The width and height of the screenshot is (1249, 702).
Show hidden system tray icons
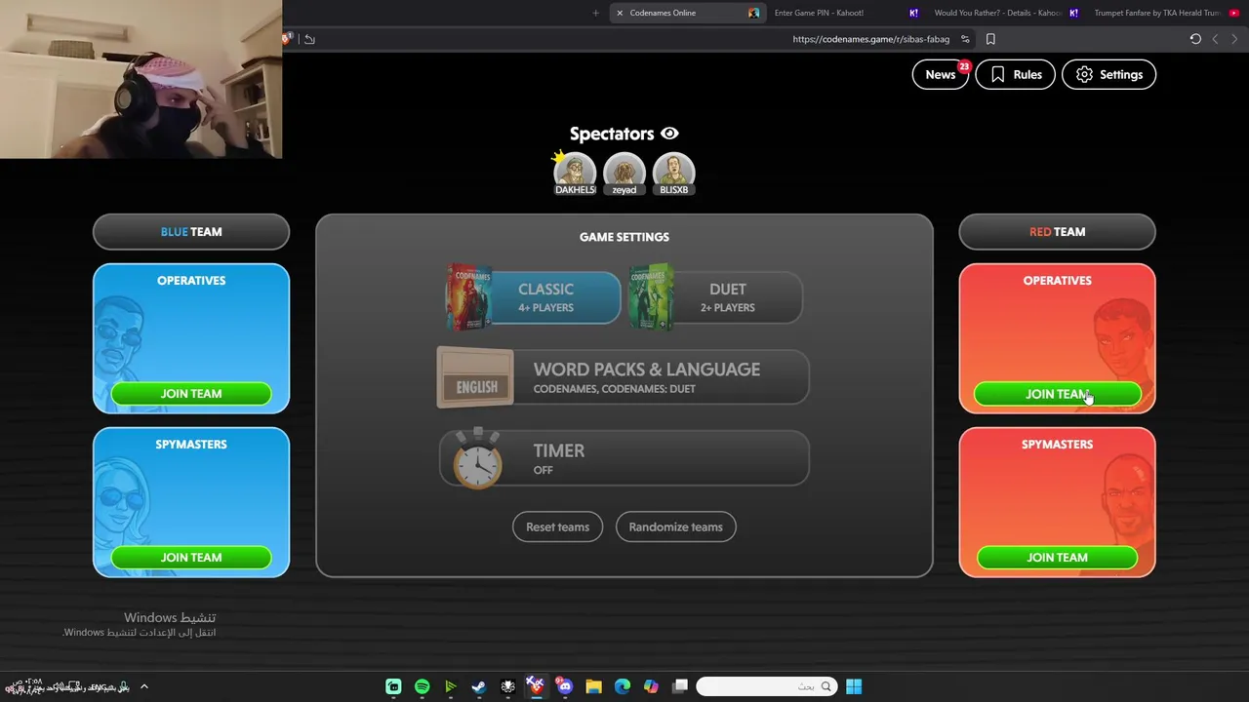click(143, 686)
